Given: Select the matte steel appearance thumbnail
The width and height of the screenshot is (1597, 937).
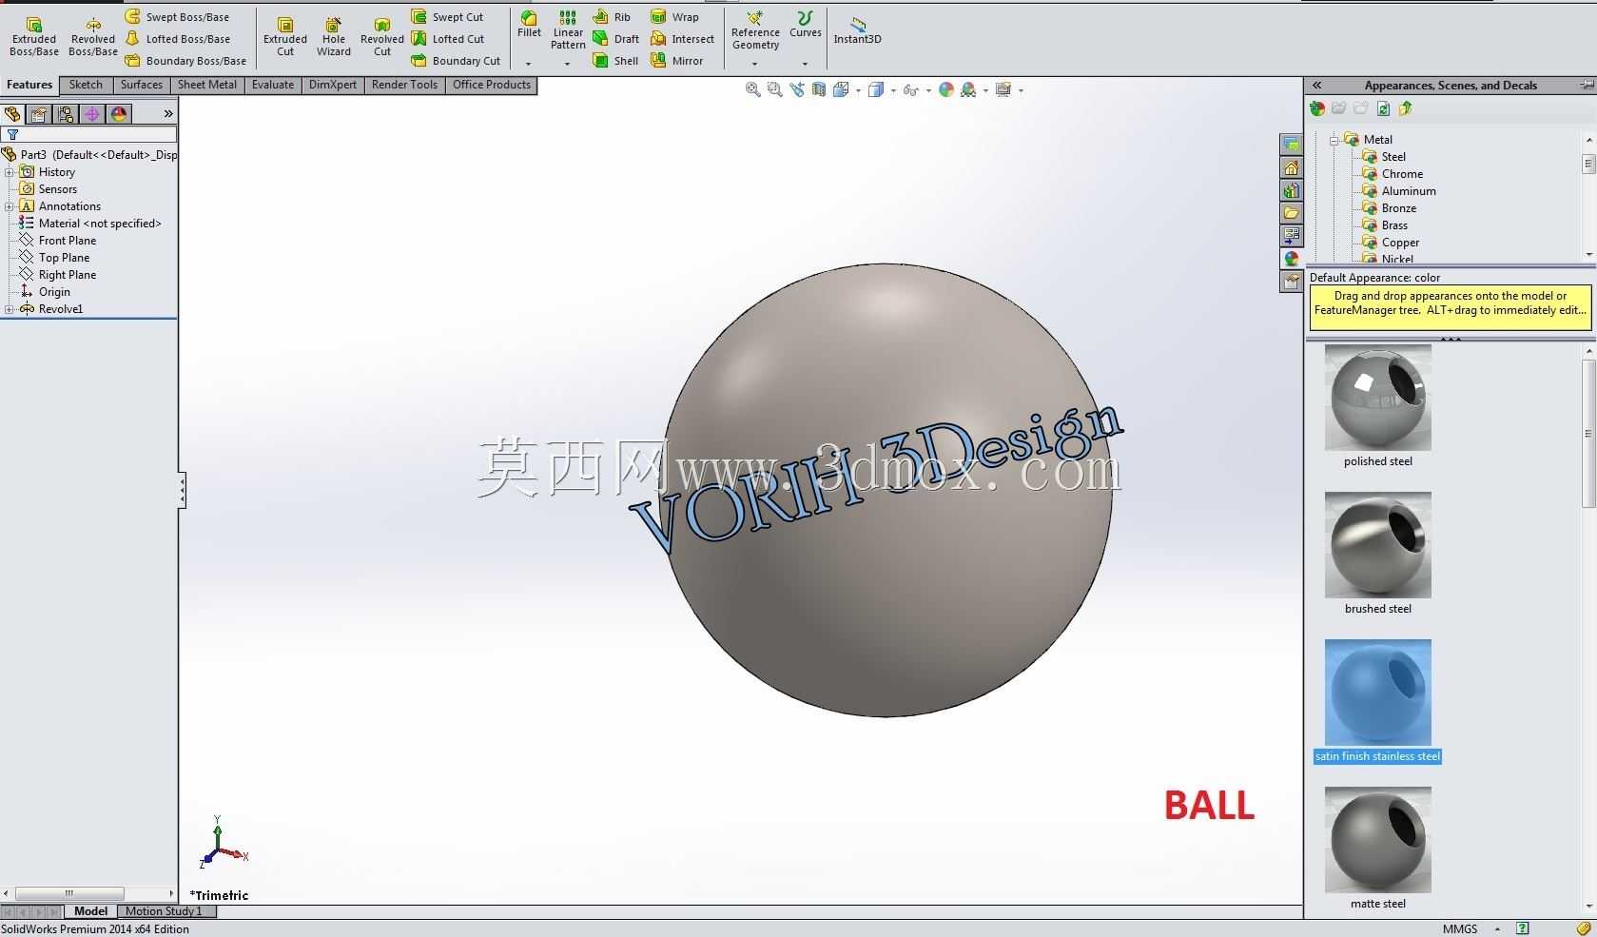Looking at the screenshot, I should 1377,840.
